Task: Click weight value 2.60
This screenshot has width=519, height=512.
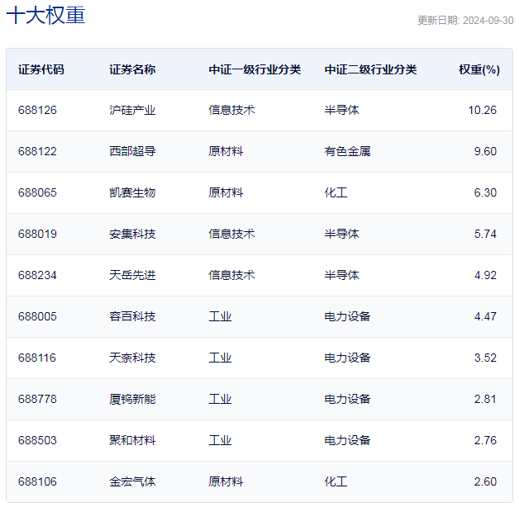Action: click(x=485, y=482)
